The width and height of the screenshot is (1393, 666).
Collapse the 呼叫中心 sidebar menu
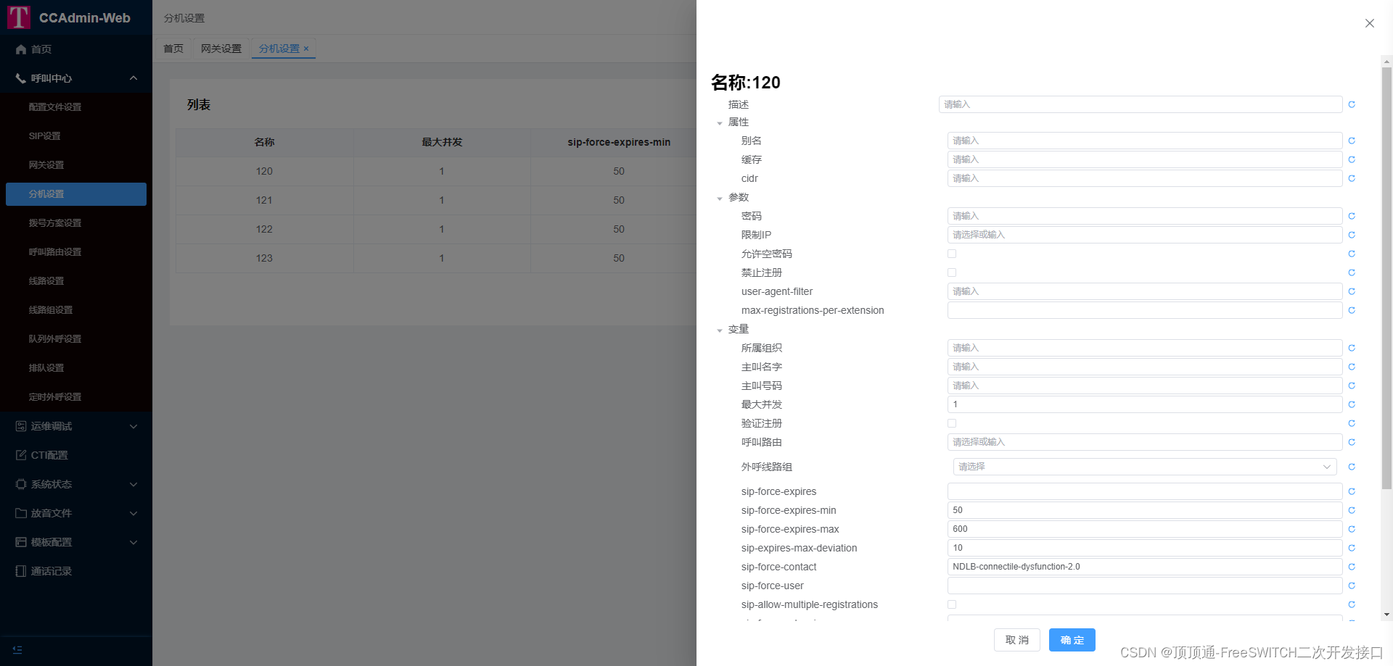click(x=76, y=78)
